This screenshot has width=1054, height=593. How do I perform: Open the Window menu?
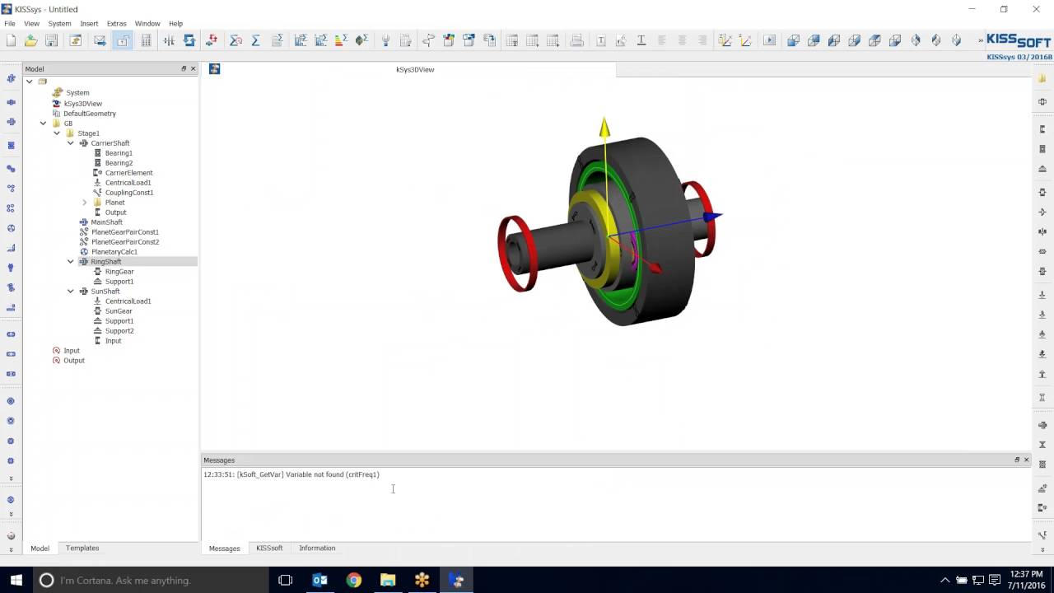pyautogui.click(x=147, y=23)
